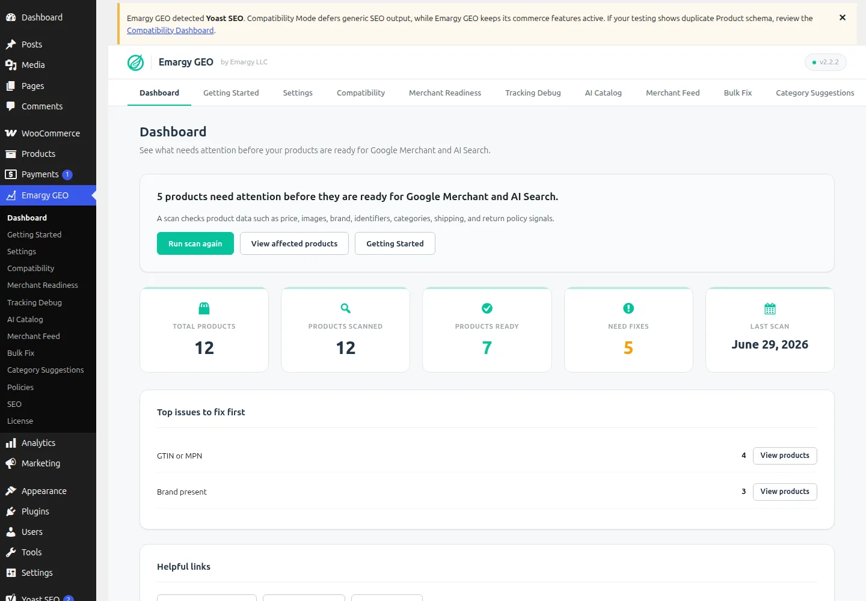Click the WordPress Settings sliders icon
The width and height of the screenshot is (866, 601).
coord(11,573)
